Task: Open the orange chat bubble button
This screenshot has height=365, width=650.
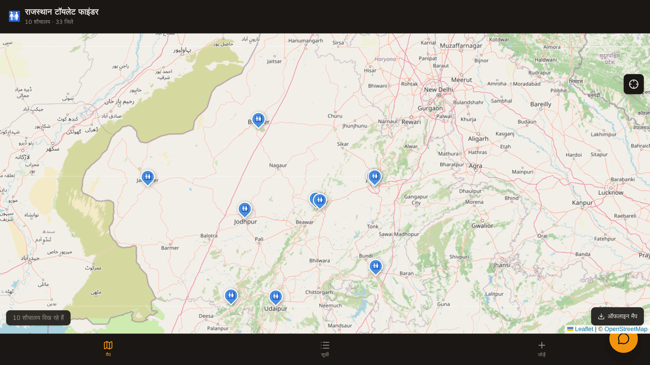Action: tap(623, 339)
